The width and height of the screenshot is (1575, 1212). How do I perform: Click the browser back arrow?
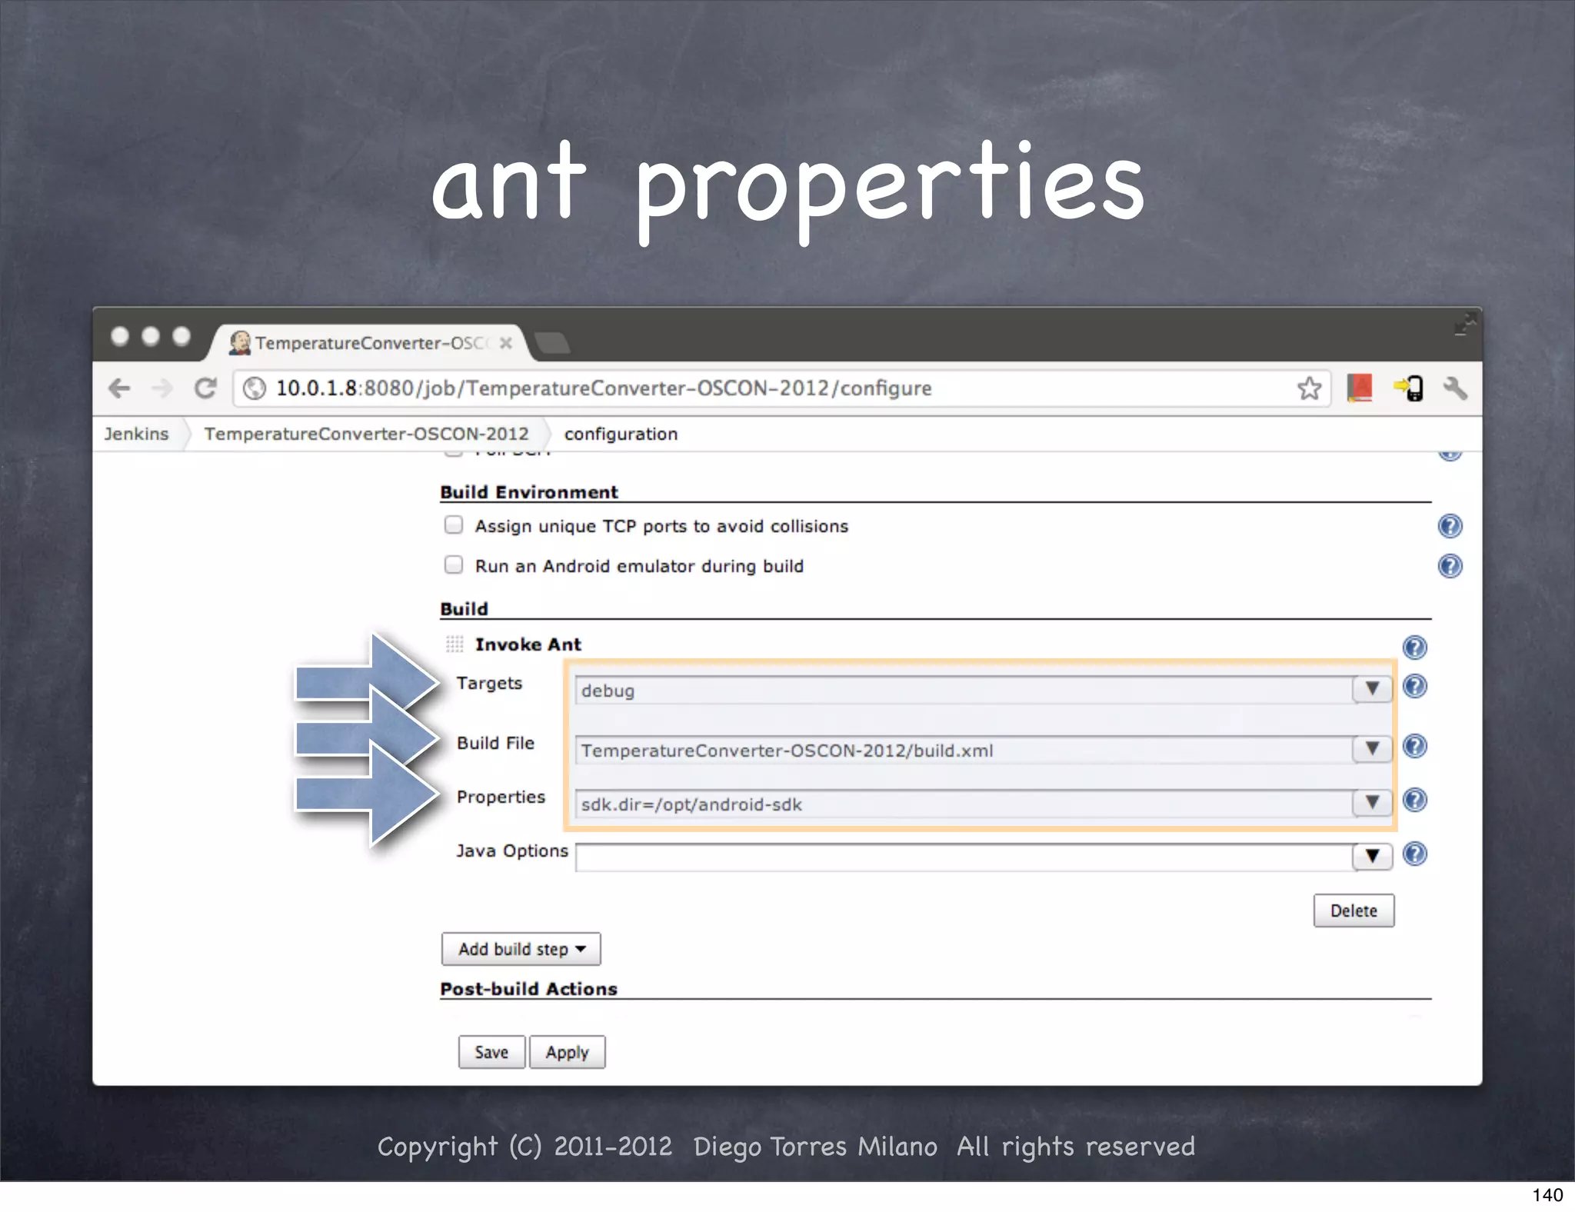tap(120, 388)
